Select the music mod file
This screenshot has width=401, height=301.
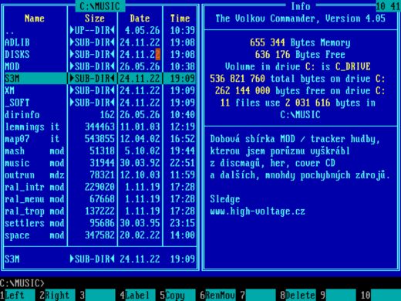100,163
